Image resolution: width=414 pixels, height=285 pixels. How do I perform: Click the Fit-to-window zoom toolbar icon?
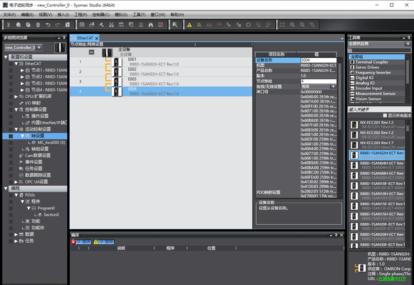click(x=283, y=25)
